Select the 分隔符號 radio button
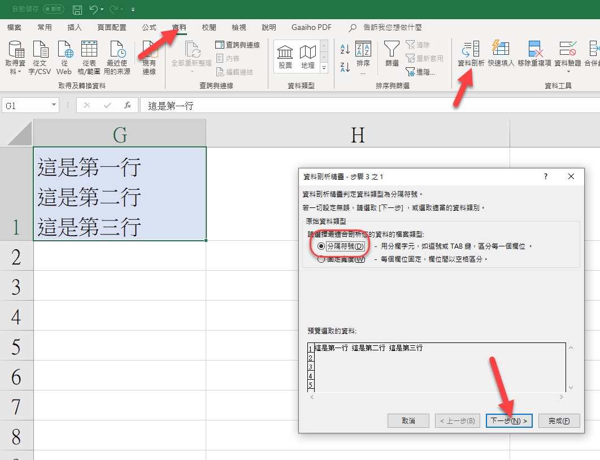This screenshot has height=460, width=600. coord(321,246)
